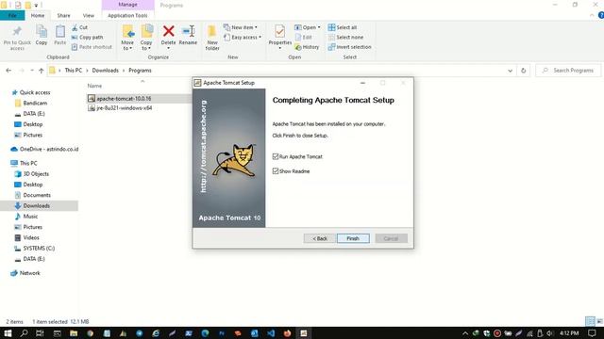Click the Task View taskbar icon

pos(40,333)
